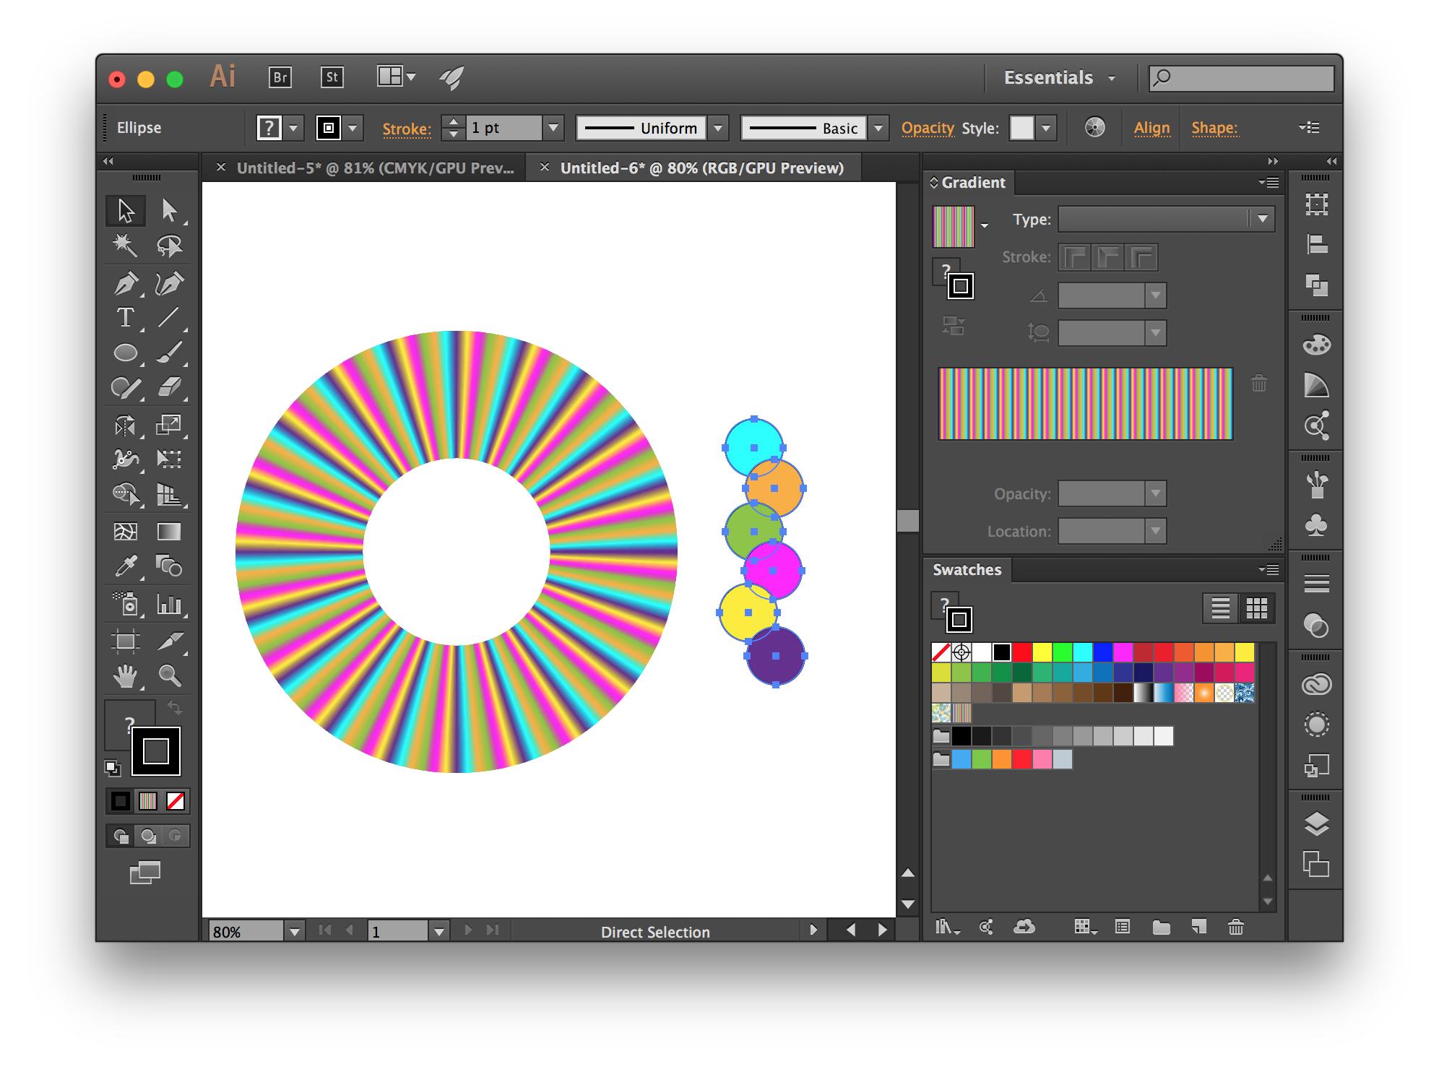Open the gradient Type dropdown
Screen dimensions: 1439x1072
[x=1166, y=219]
